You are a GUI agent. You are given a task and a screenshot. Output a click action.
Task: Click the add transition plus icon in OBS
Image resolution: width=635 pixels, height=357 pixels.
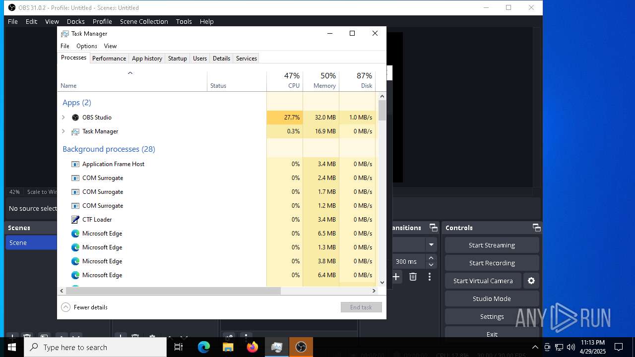tap(396, 277)
